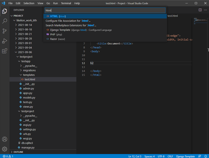The width and height of the screenshot is (209, 158).
Task: Select Razor (razor) language mode
Action: click(x=105, y=39)
